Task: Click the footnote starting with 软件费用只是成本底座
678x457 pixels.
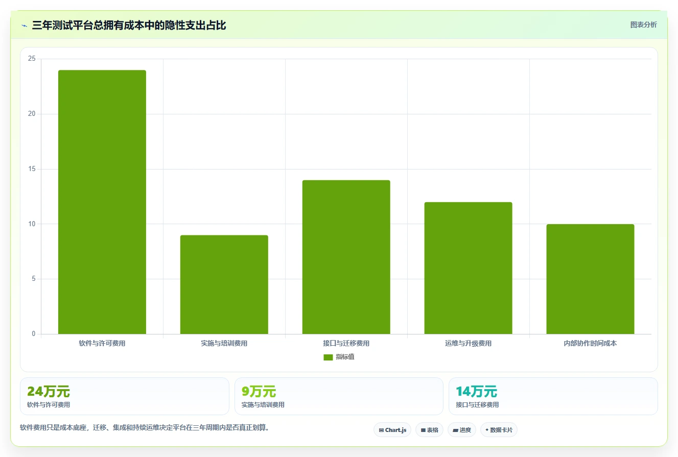Action: tap(145, 428)
